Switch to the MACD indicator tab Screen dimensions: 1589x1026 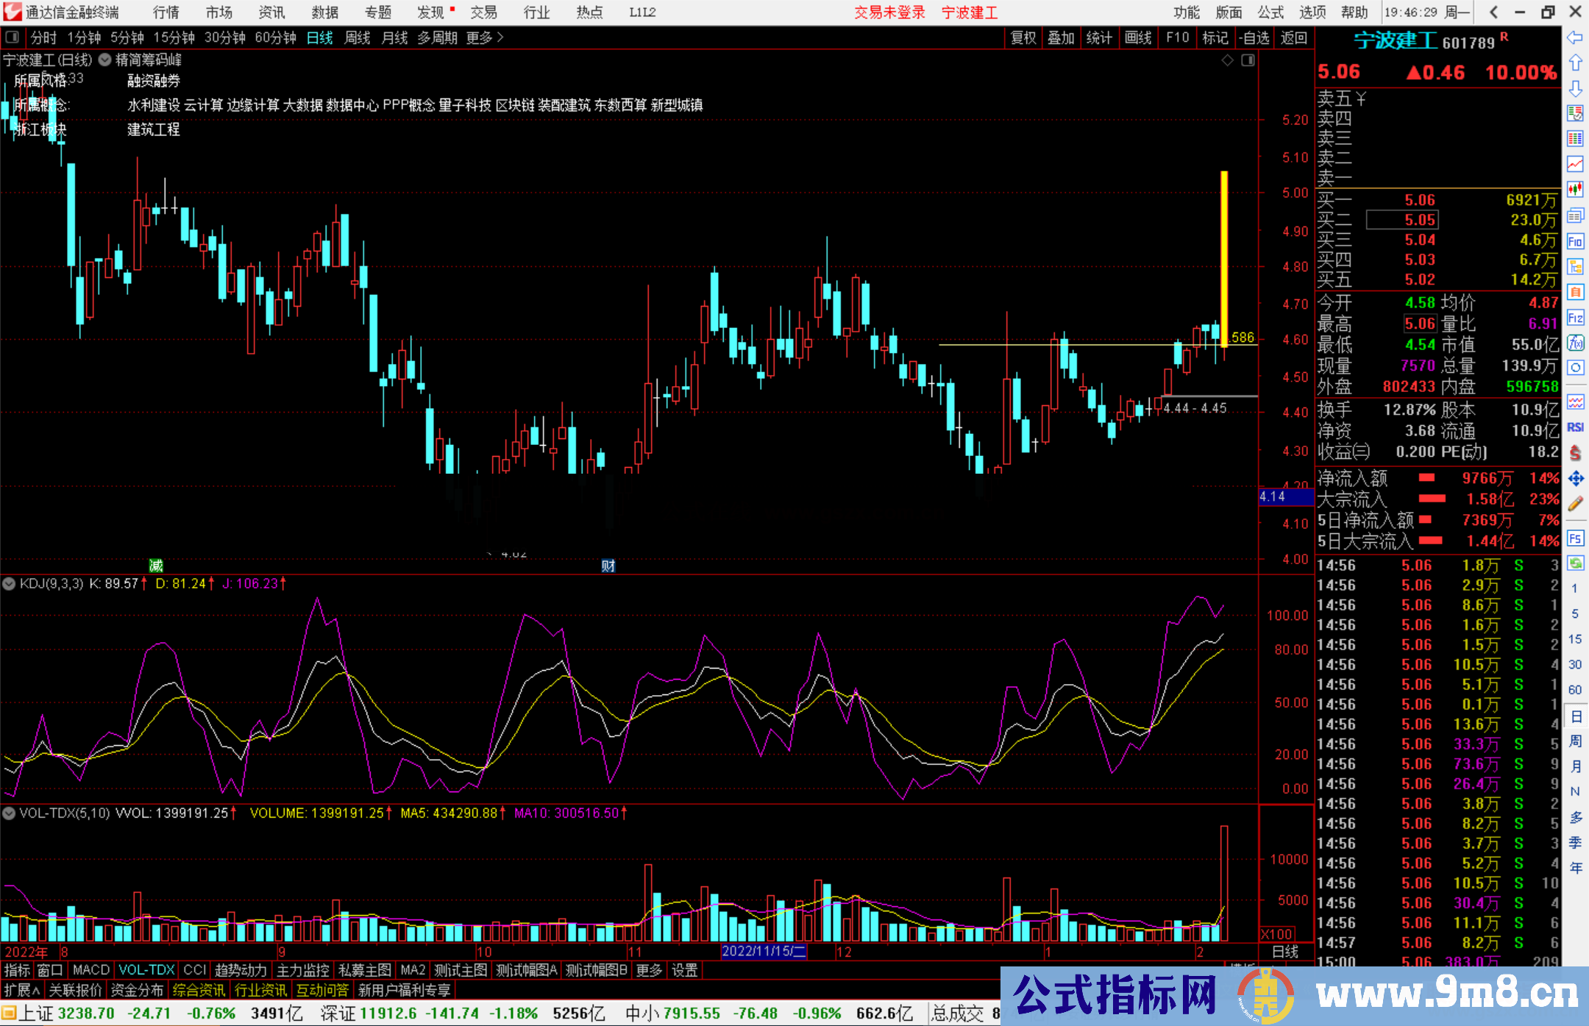[x=91, y=970]
